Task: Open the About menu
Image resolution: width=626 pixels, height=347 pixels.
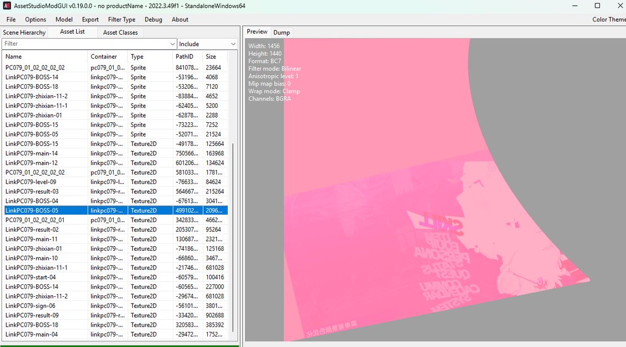Action: click(x=180, y=19)
